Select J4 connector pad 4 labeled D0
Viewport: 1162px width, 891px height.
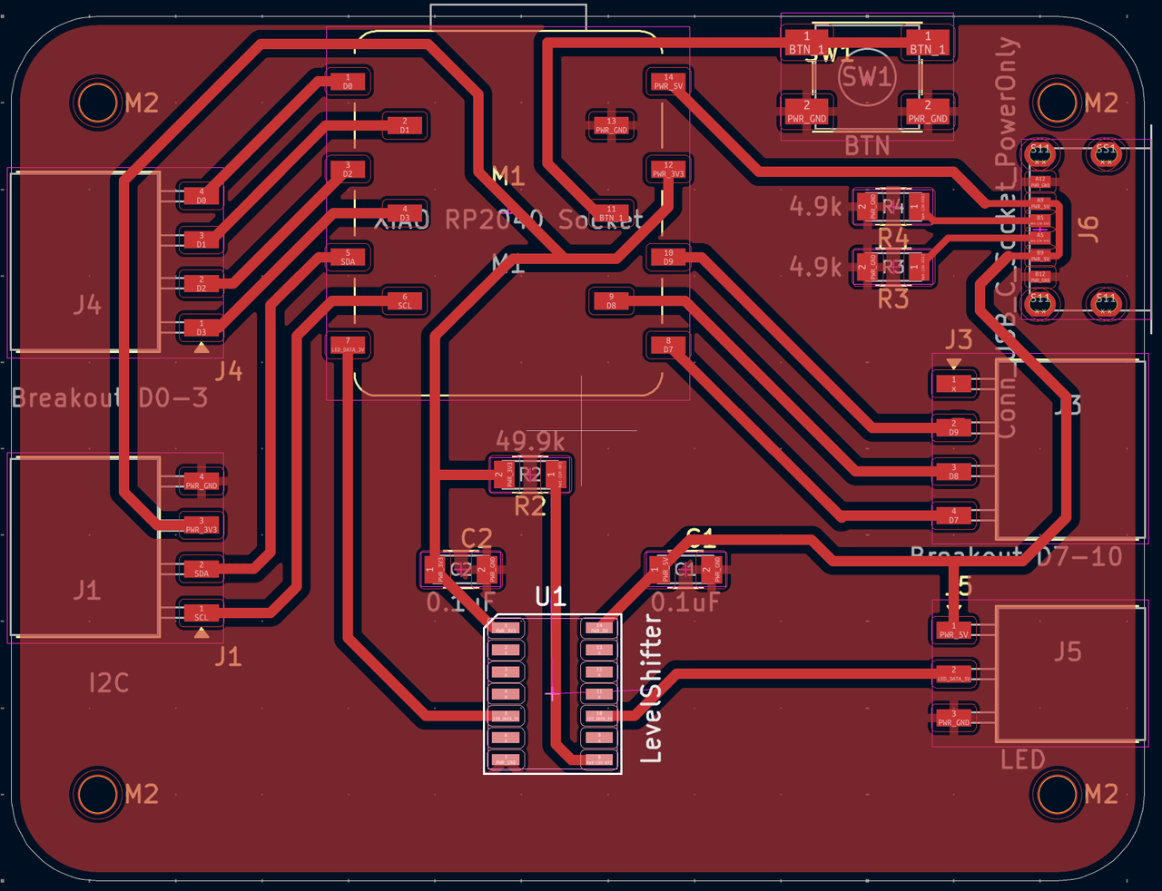pos(202,195)
